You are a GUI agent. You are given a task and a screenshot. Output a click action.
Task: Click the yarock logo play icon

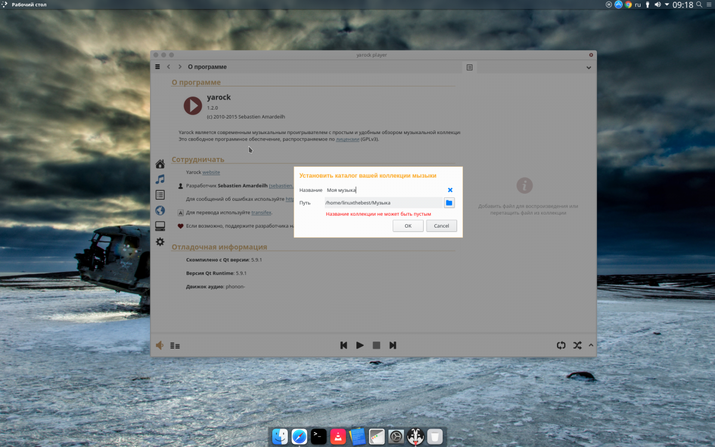tap(192, 105)
